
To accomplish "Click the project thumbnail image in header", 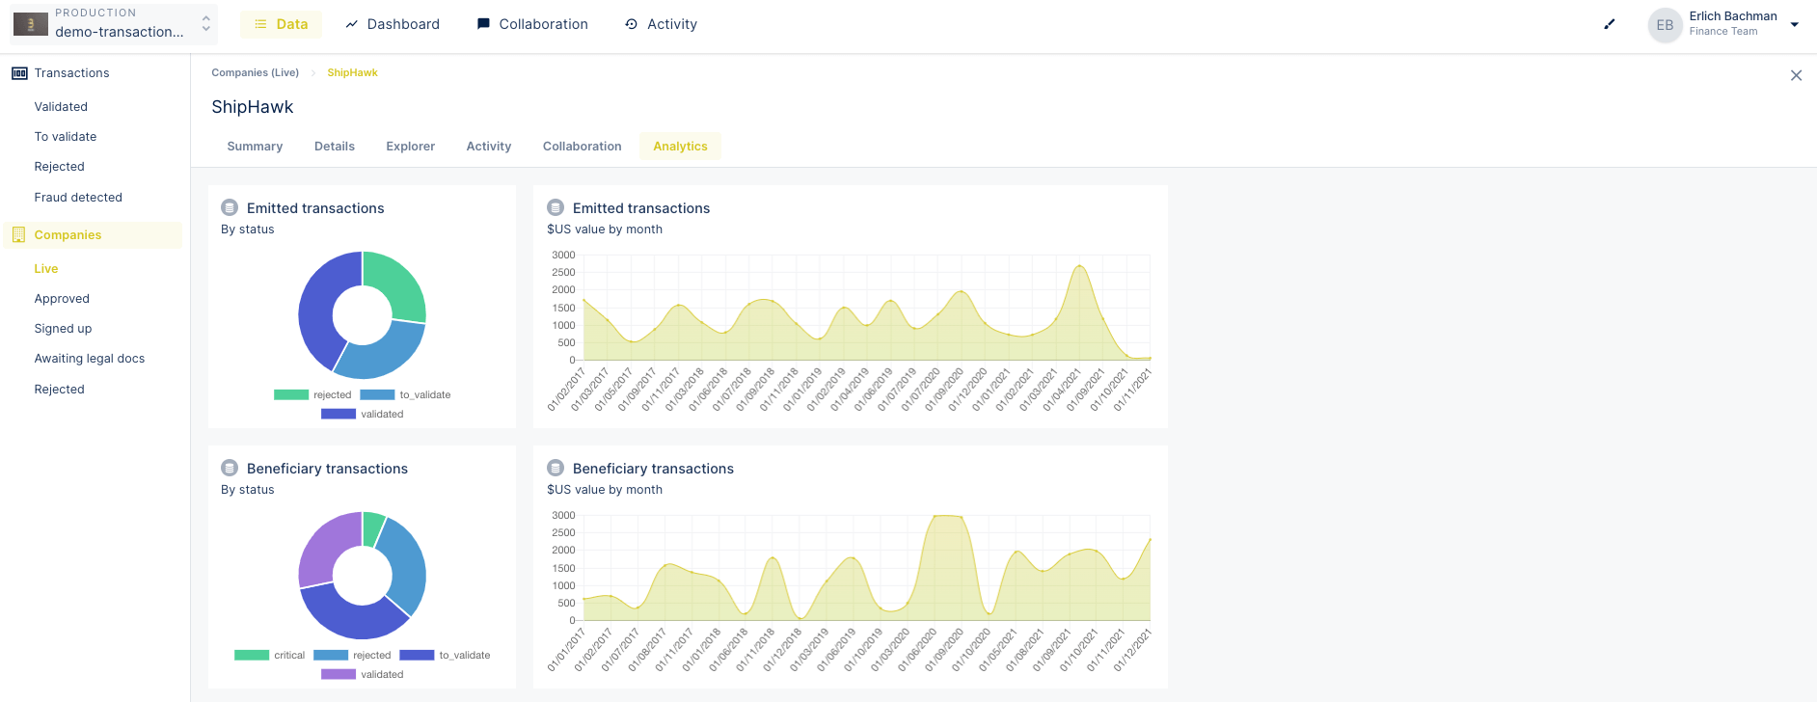I will (x=31, y=24).
